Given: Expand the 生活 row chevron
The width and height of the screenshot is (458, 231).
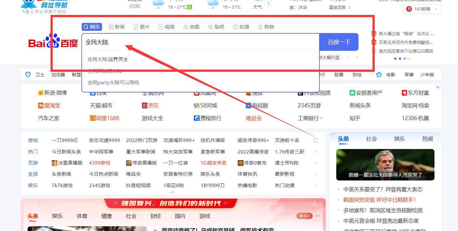Looking at the screenshot, I should pos(315,174).
